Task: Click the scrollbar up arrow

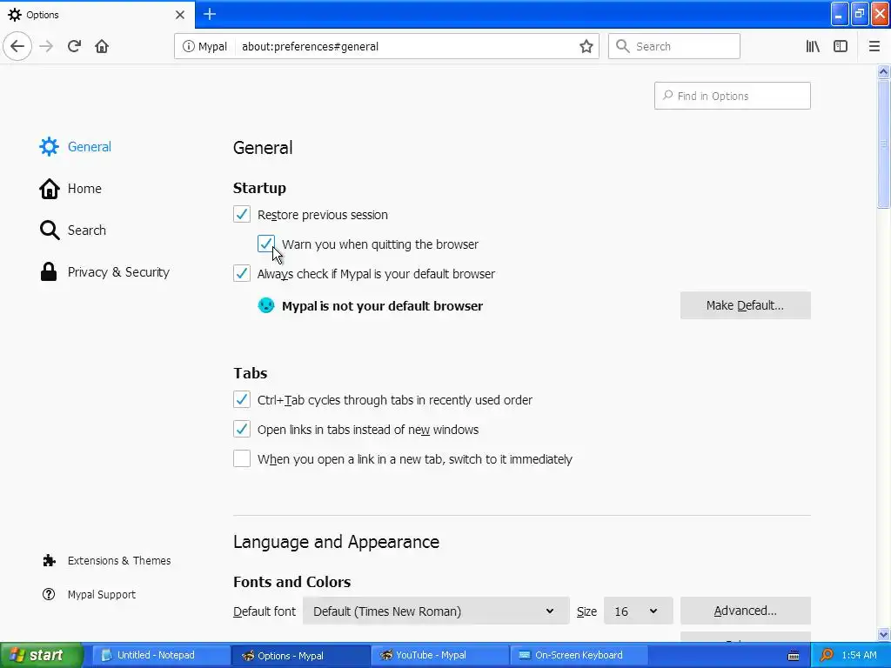Action: pos(883,71)
